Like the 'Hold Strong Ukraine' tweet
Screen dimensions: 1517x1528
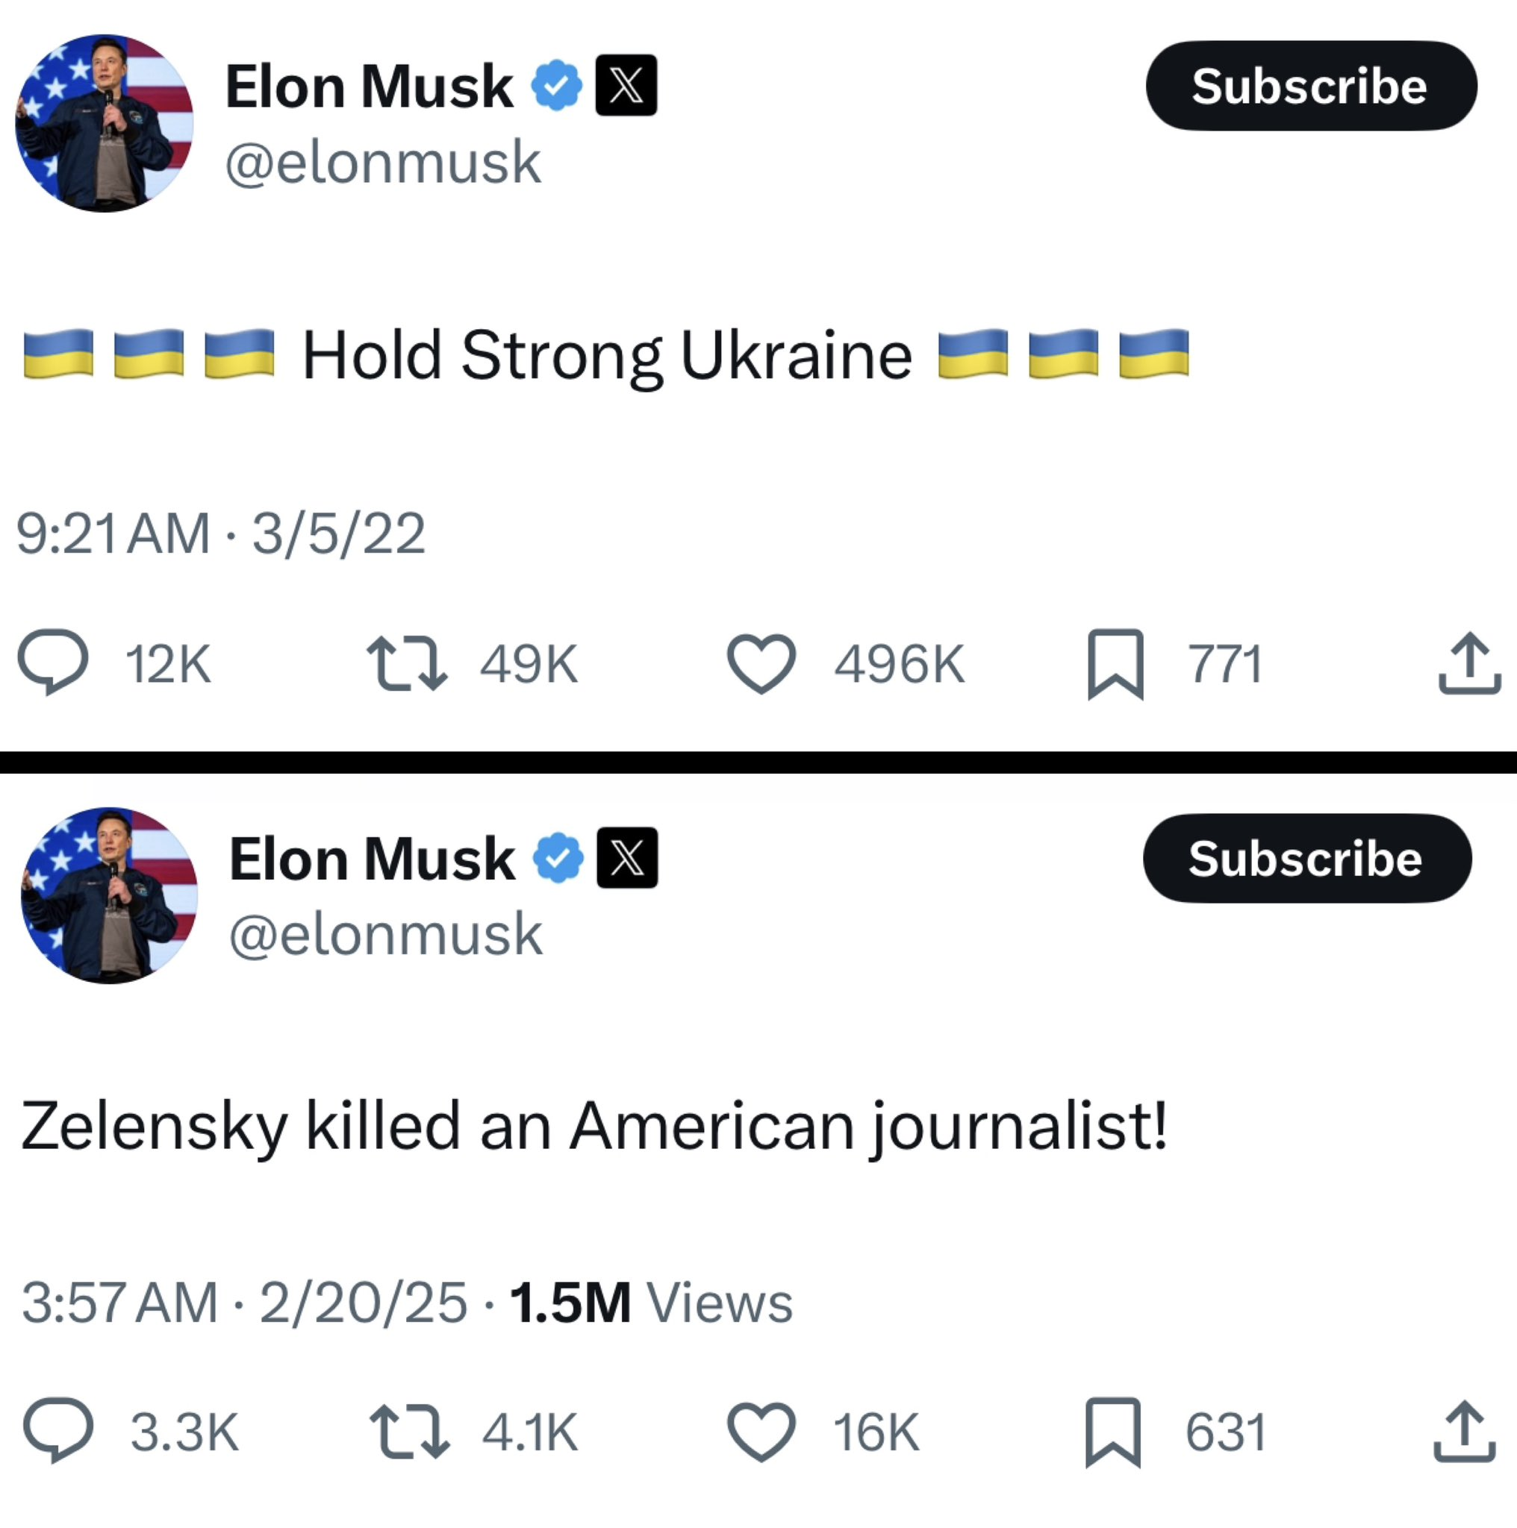click(761, 663)
